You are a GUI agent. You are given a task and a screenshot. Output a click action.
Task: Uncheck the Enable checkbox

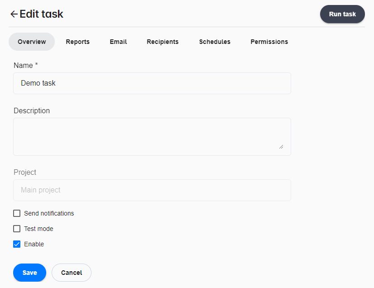16,244
